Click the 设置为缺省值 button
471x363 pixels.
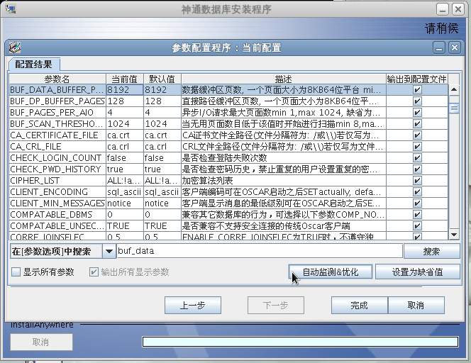coord(418,272)
